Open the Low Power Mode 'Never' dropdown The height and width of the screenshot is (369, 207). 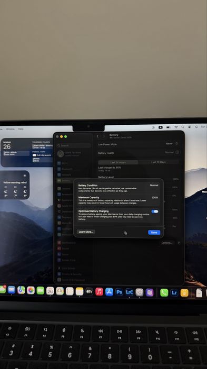click(x=172, y=144)
